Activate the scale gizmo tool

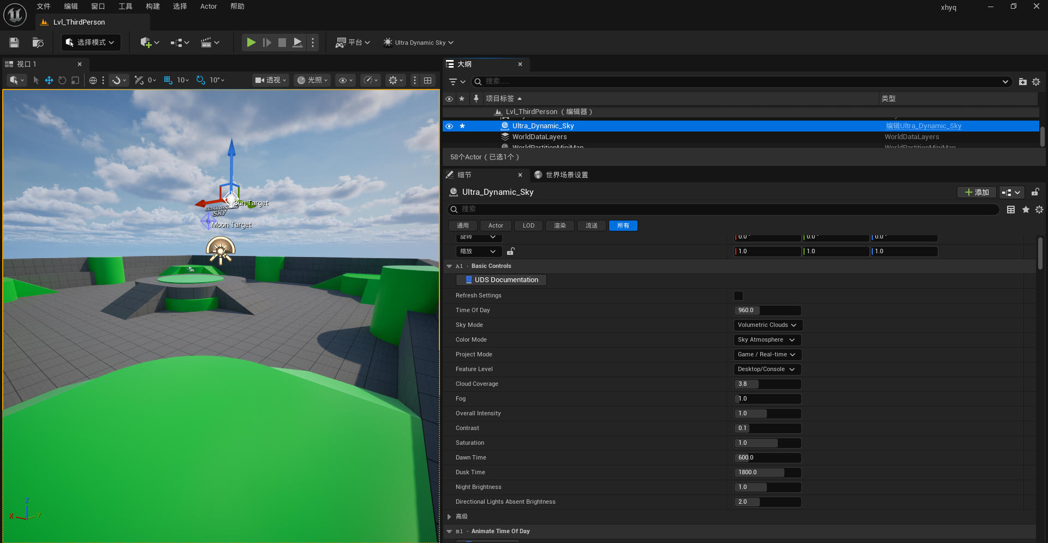coord(75,80)
